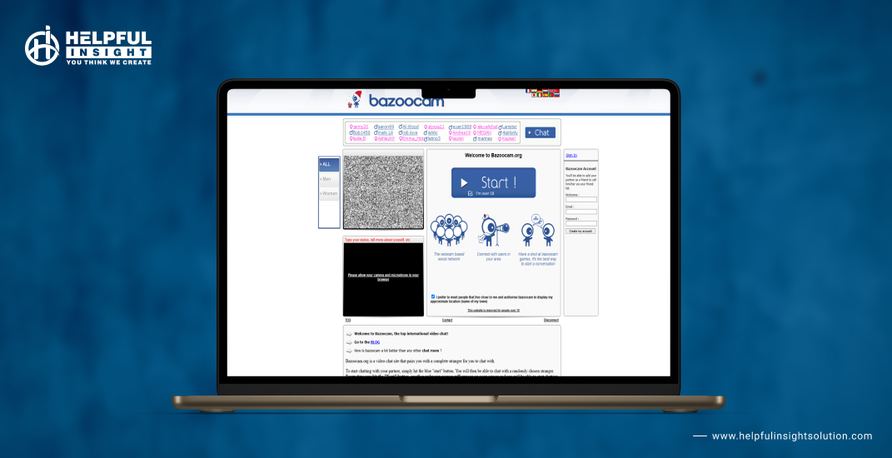Click the 'reserved for people over 18' link
892x458 pixels.
pos(493,311)
